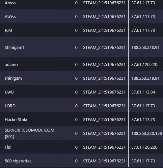Click the IP address in the Shinigam1 row
163x168 pixels.
(x=146, y=48)
